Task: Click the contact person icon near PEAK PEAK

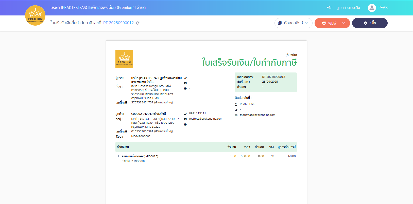Action: tap(236, 104)
